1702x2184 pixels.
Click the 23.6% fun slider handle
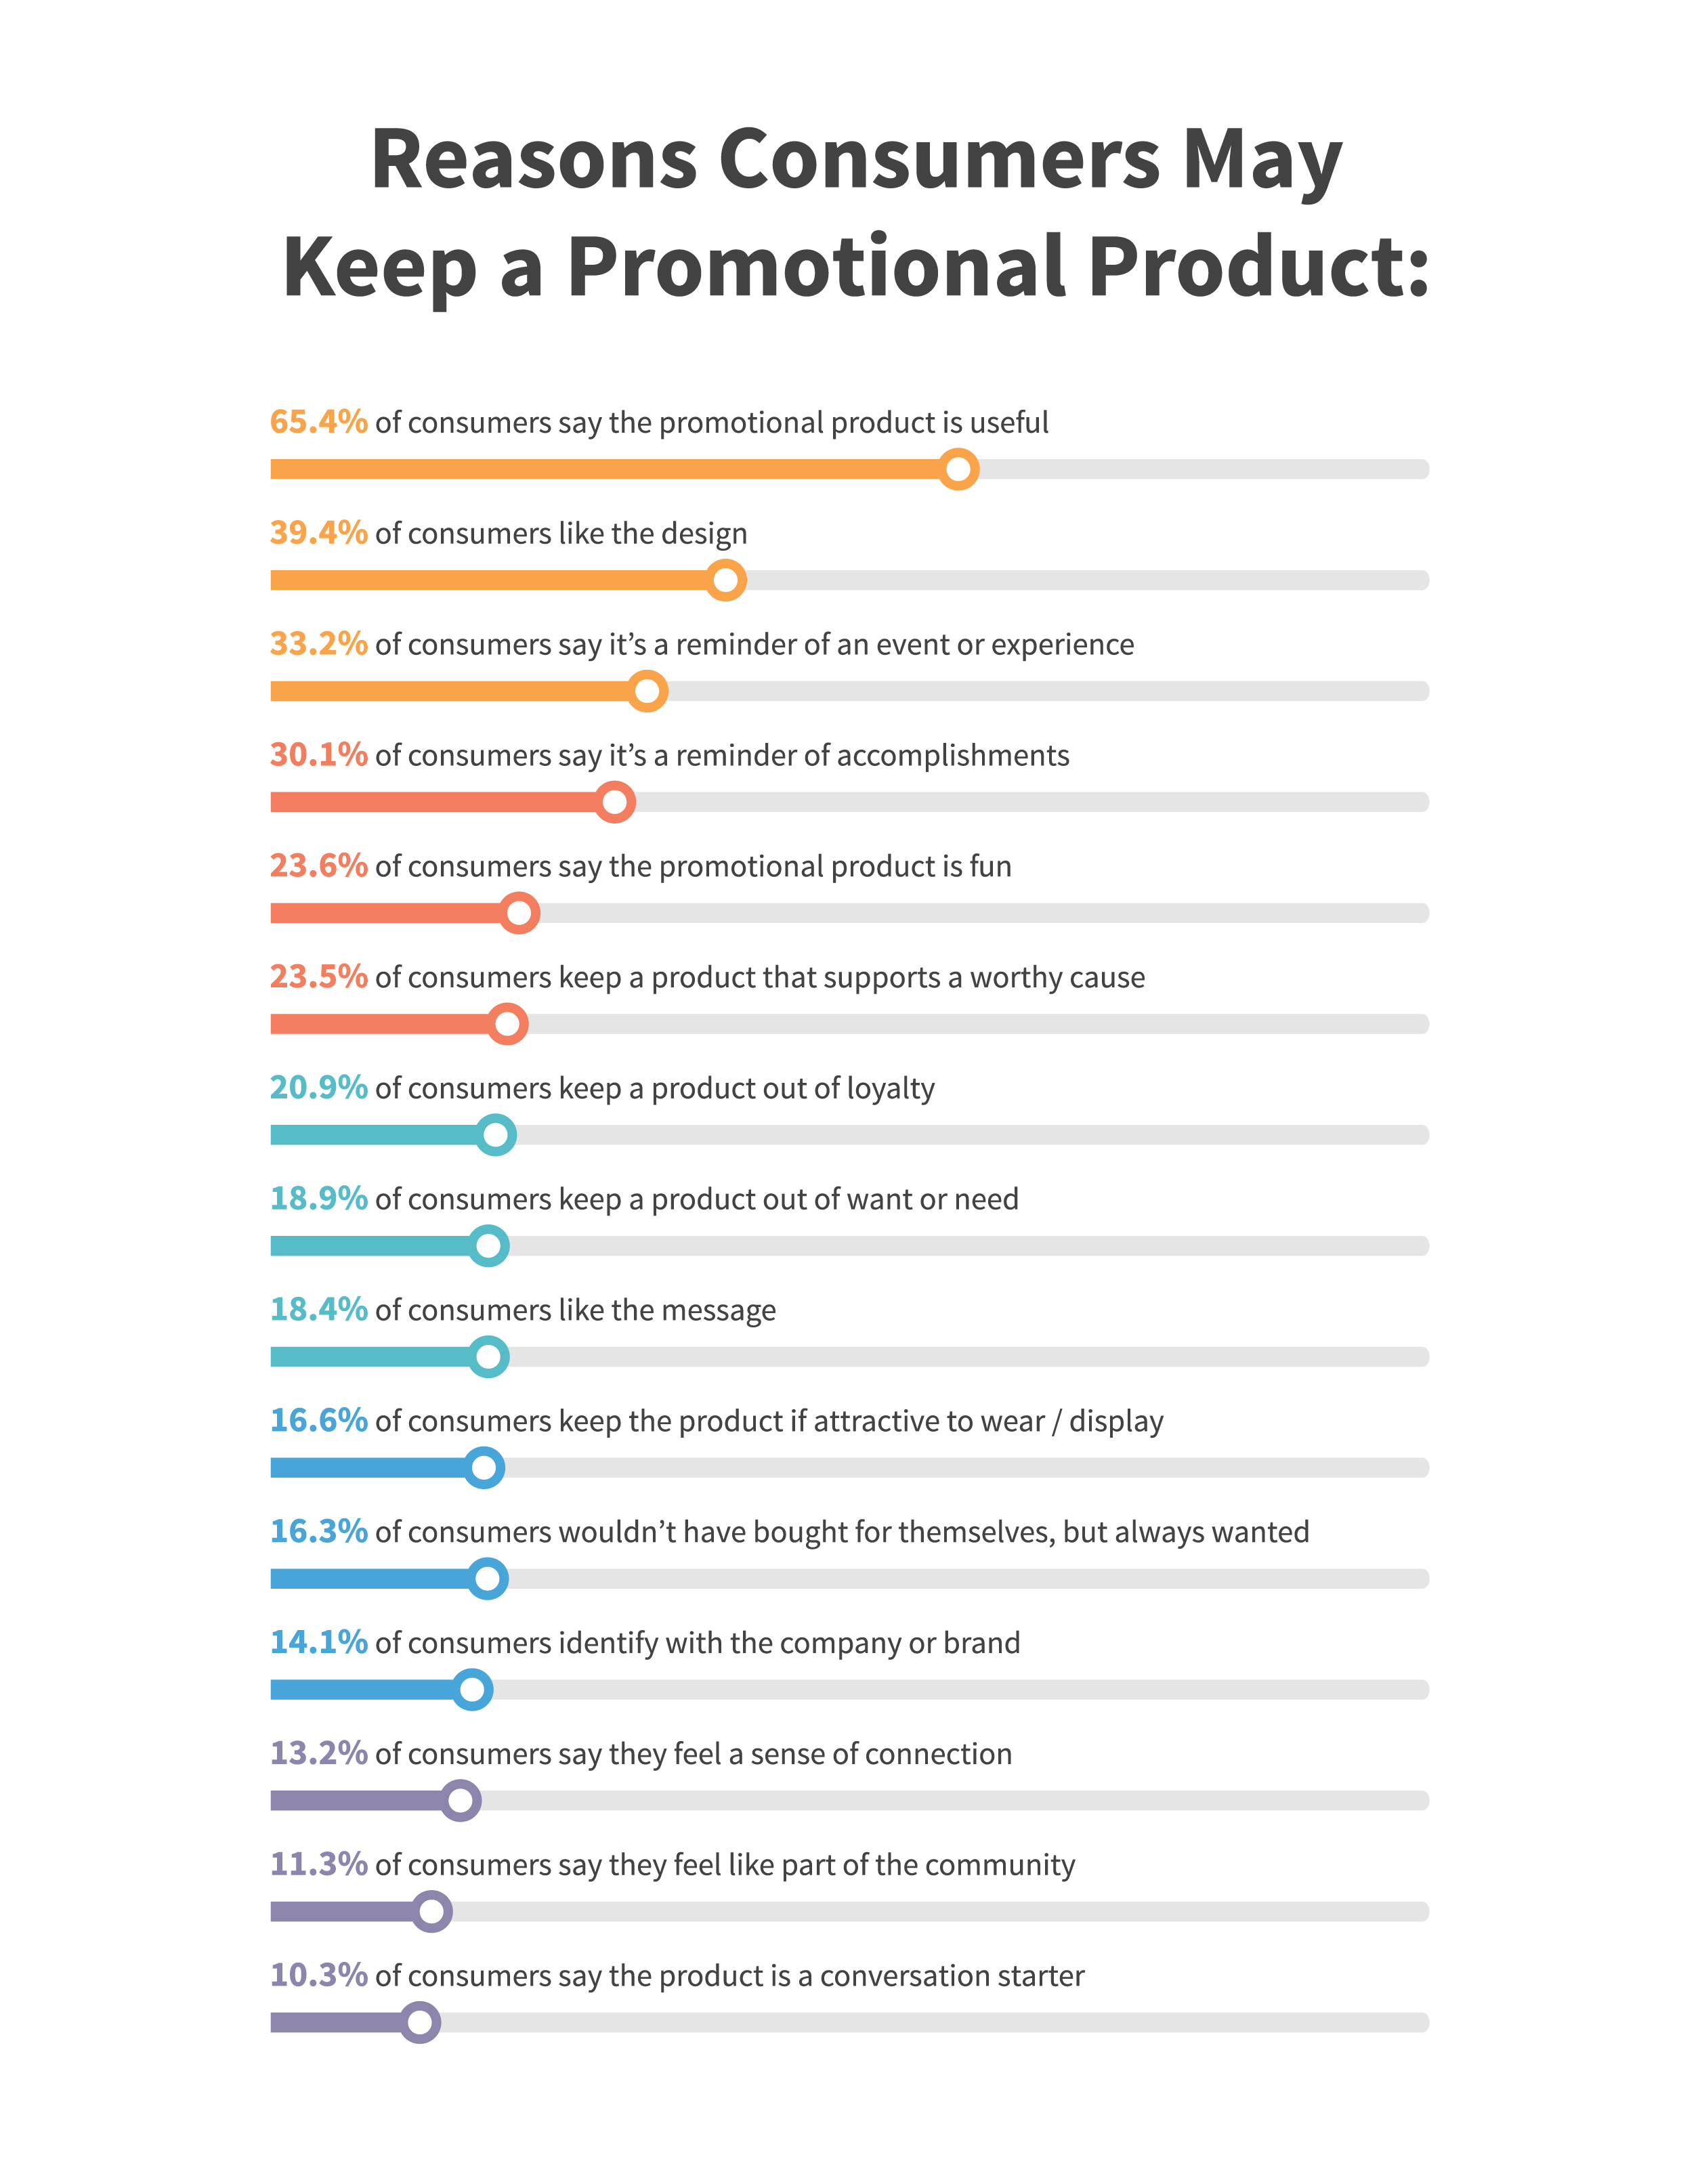tap(519, 913)
